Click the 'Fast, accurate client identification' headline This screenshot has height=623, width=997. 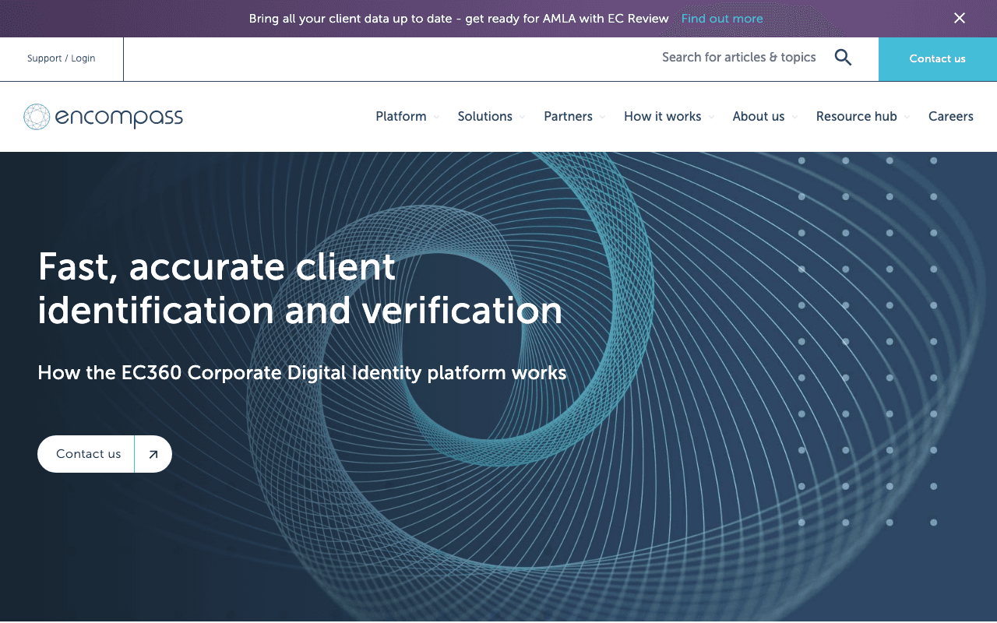300,289
